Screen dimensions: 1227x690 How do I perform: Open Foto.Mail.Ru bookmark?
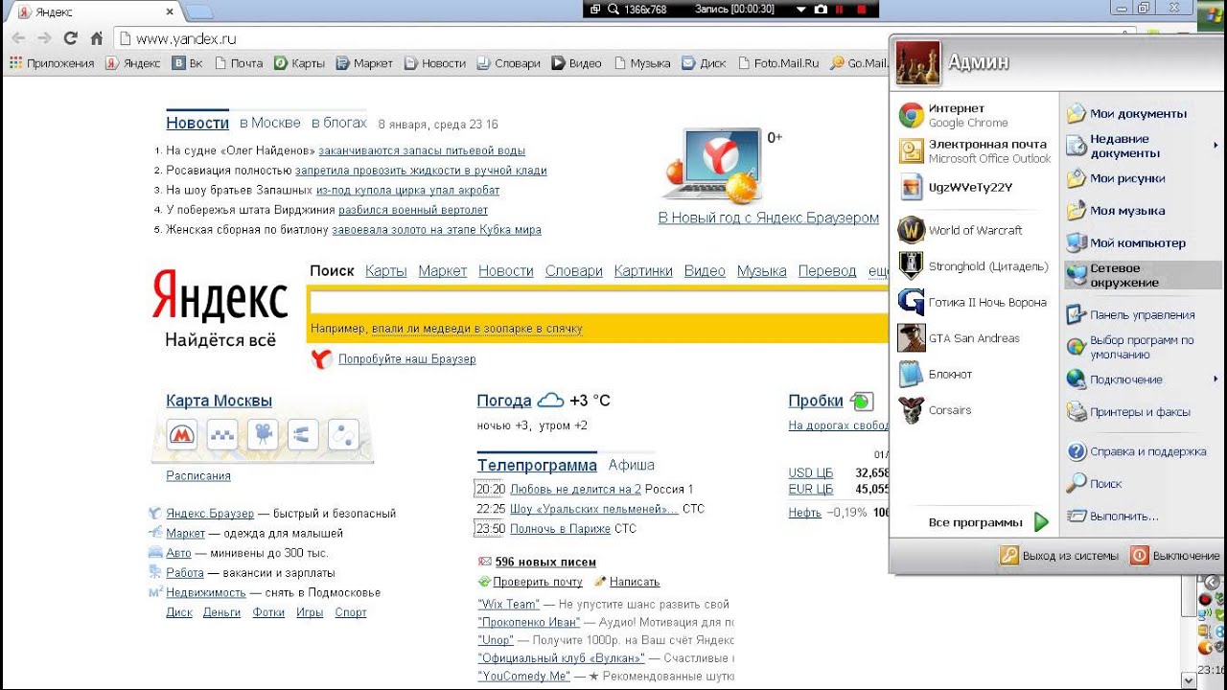[779, 63]
